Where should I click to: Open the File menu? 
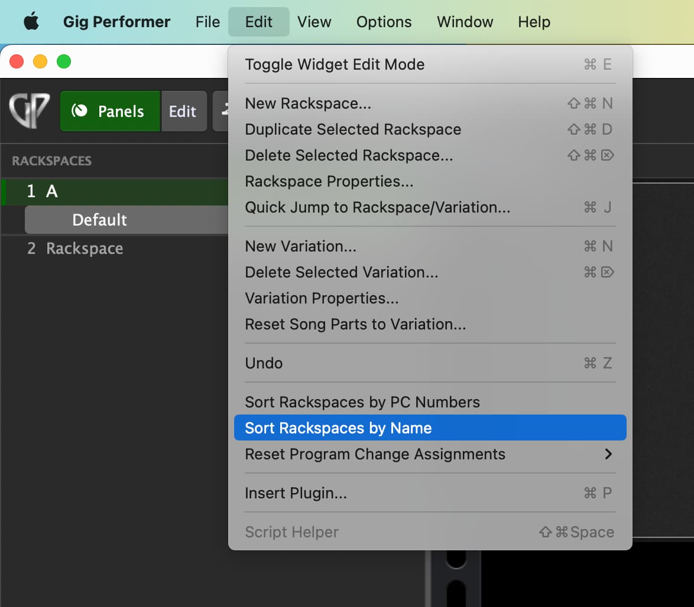[x=207, y=22]
